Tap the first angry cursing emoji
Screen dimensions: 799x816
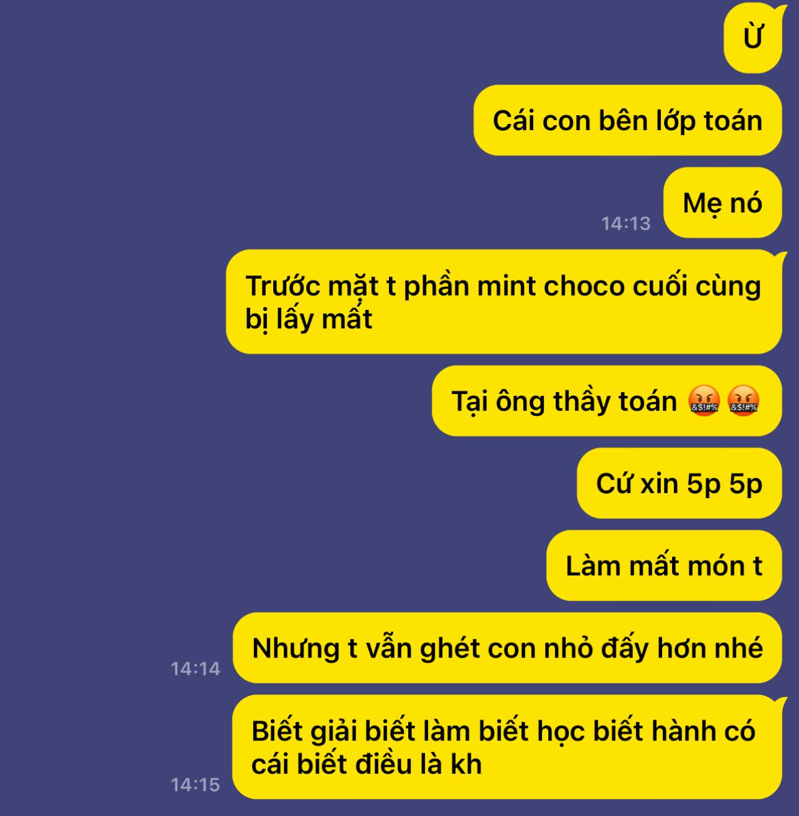click(x=704, y=401)
